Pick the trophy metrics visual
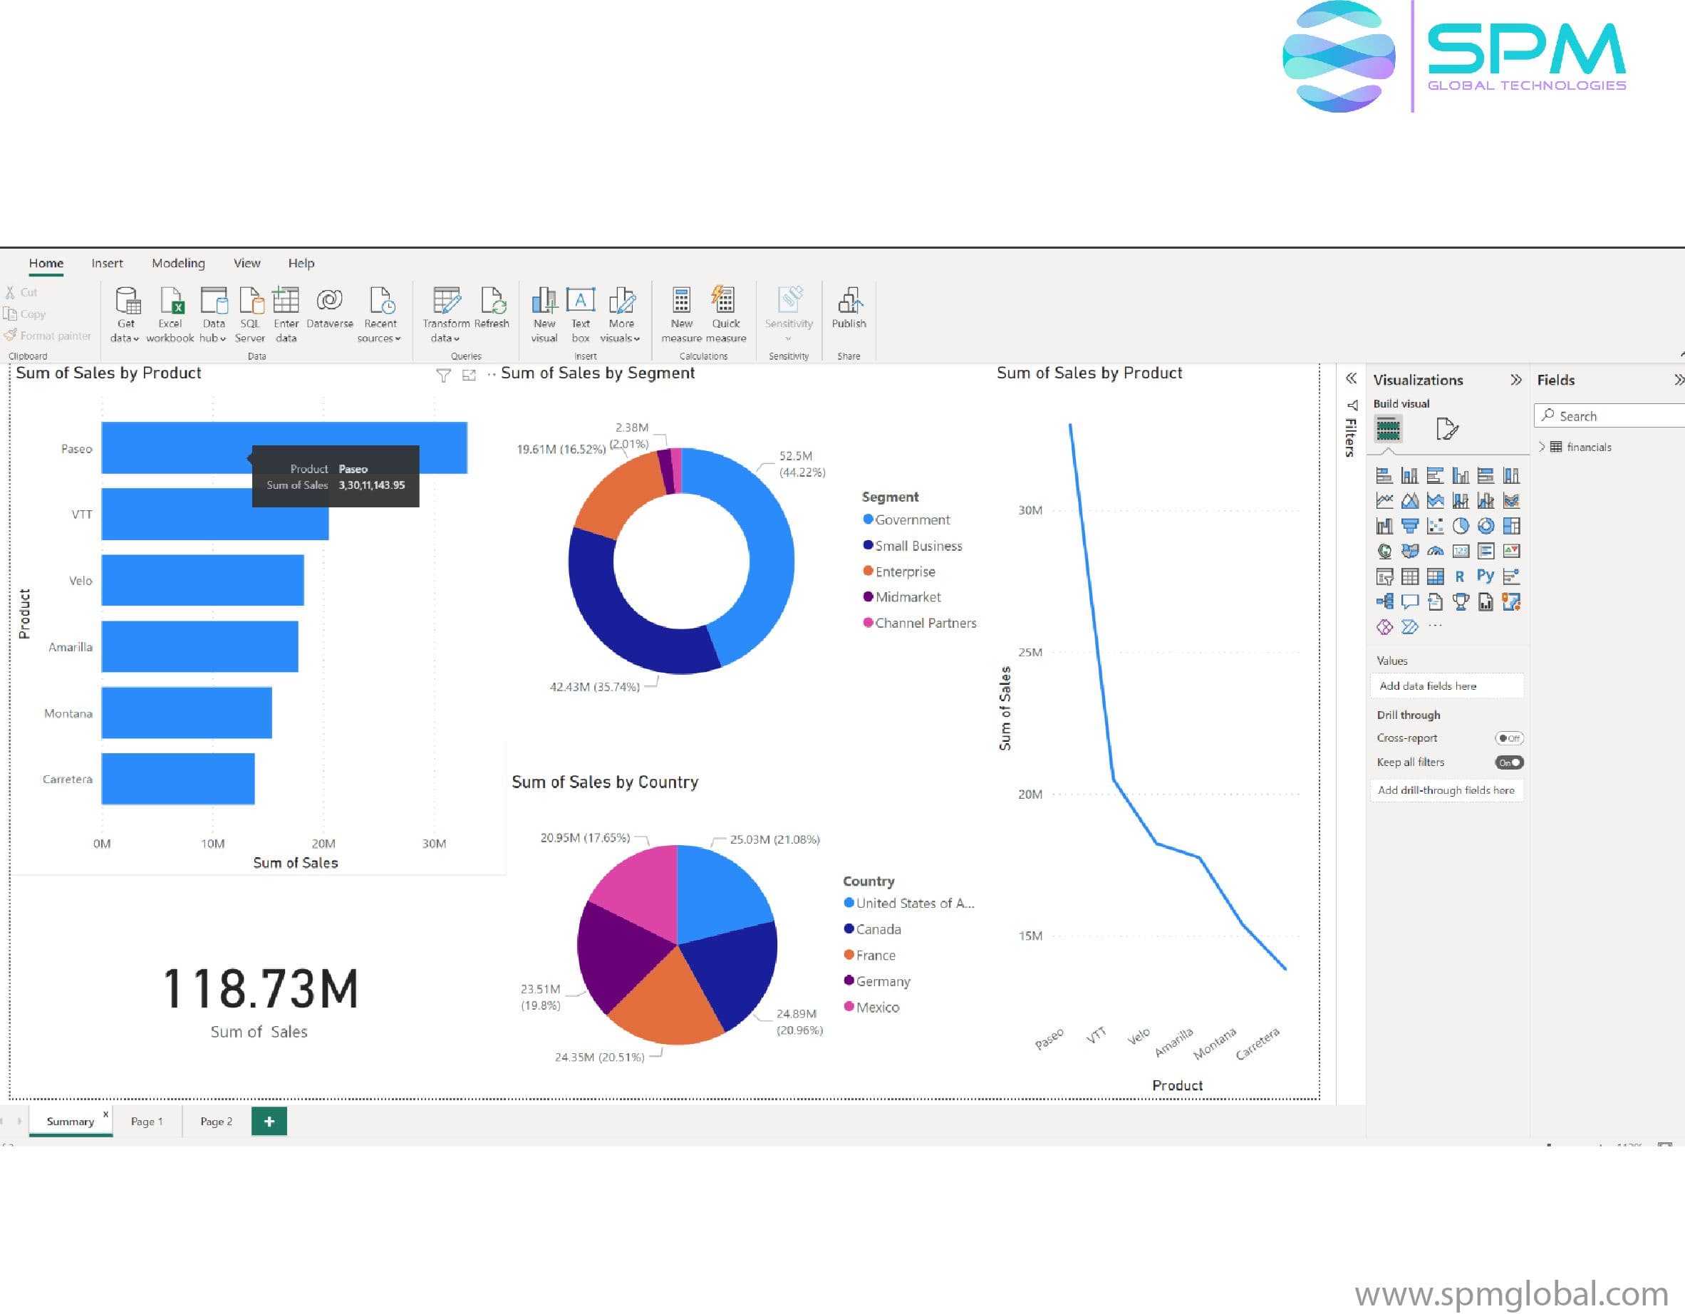 [x=1461, y=602]
